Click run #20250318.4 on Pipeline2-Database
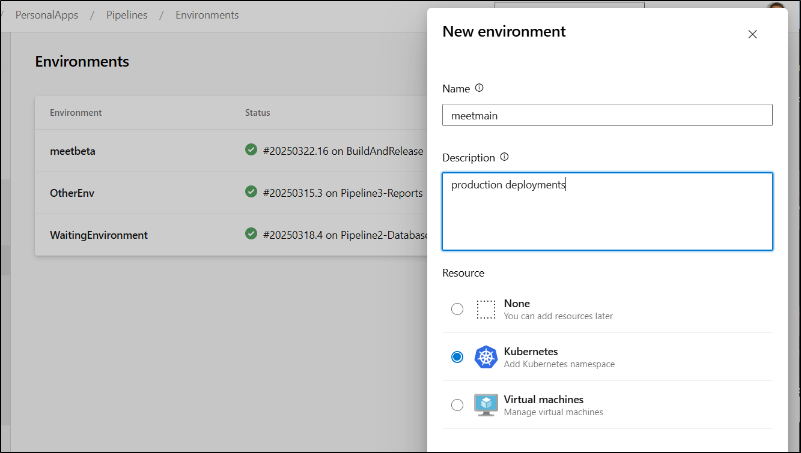 click(345, 235)
